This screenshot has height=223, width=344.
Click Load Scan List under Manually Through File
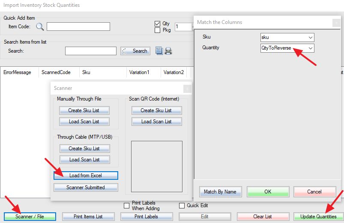pos(84,122)
